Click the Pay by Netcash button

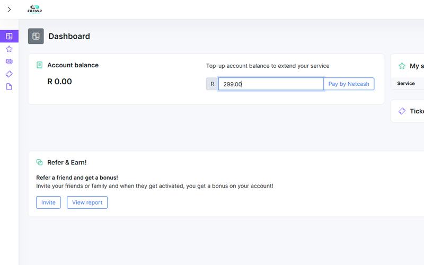click(349, 84)
